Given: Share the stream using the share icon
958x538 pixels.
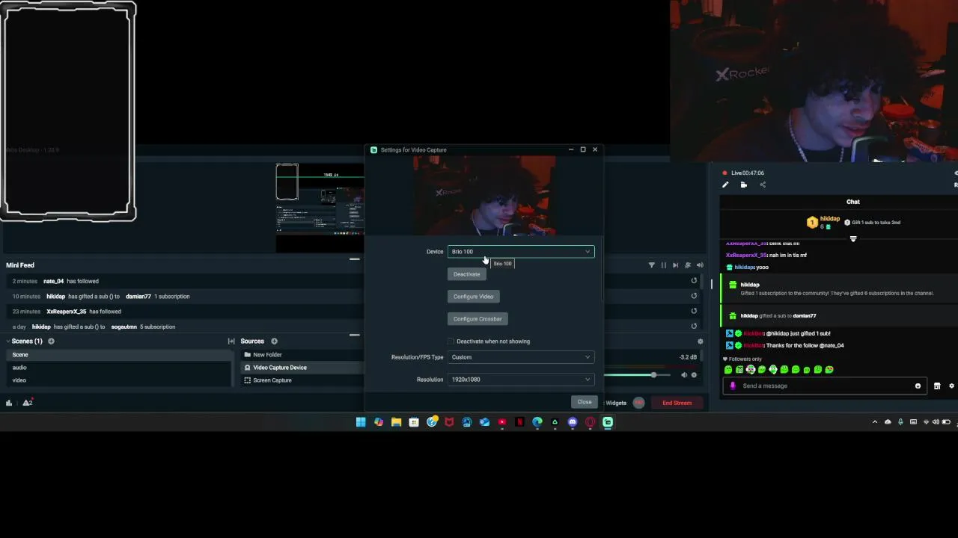Looking at the screenshot, I should (x=763, y=185).
